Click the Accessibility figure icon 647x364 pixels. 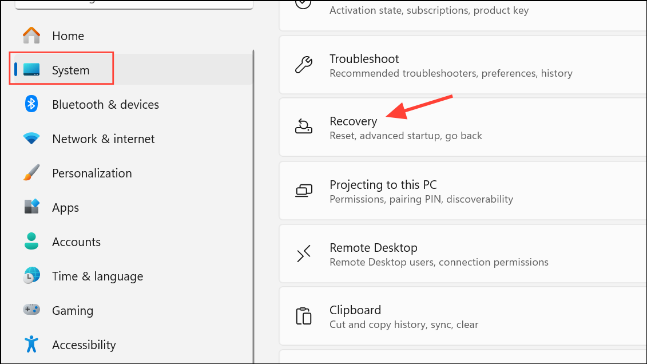tap(31, 344)
